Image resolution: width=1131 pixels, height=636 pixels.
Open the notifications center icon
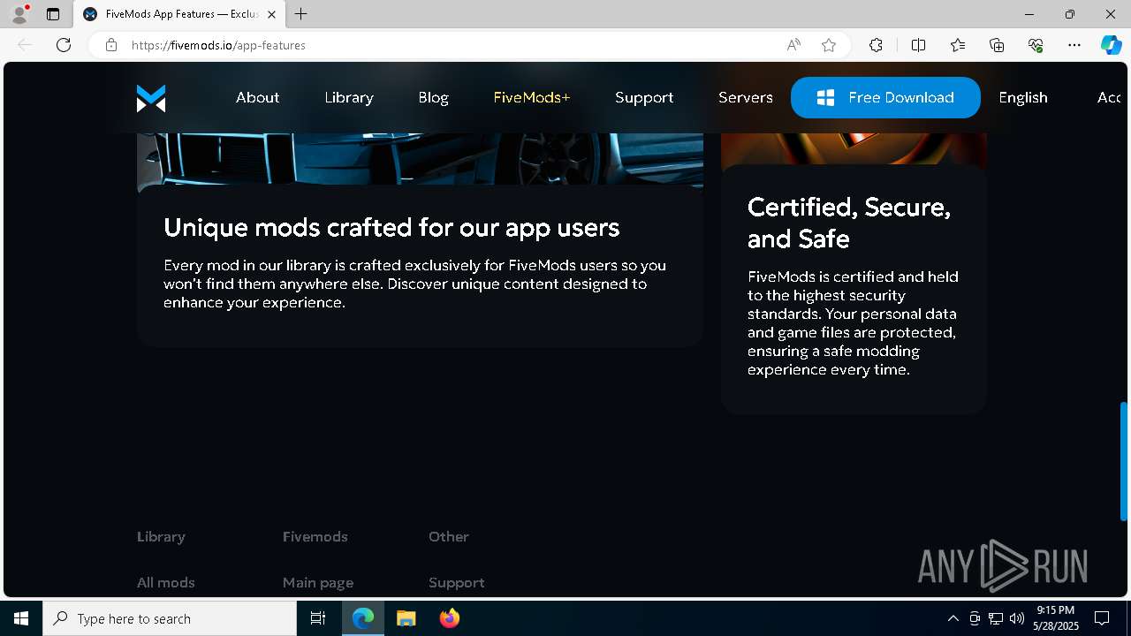pos(1102,618)
